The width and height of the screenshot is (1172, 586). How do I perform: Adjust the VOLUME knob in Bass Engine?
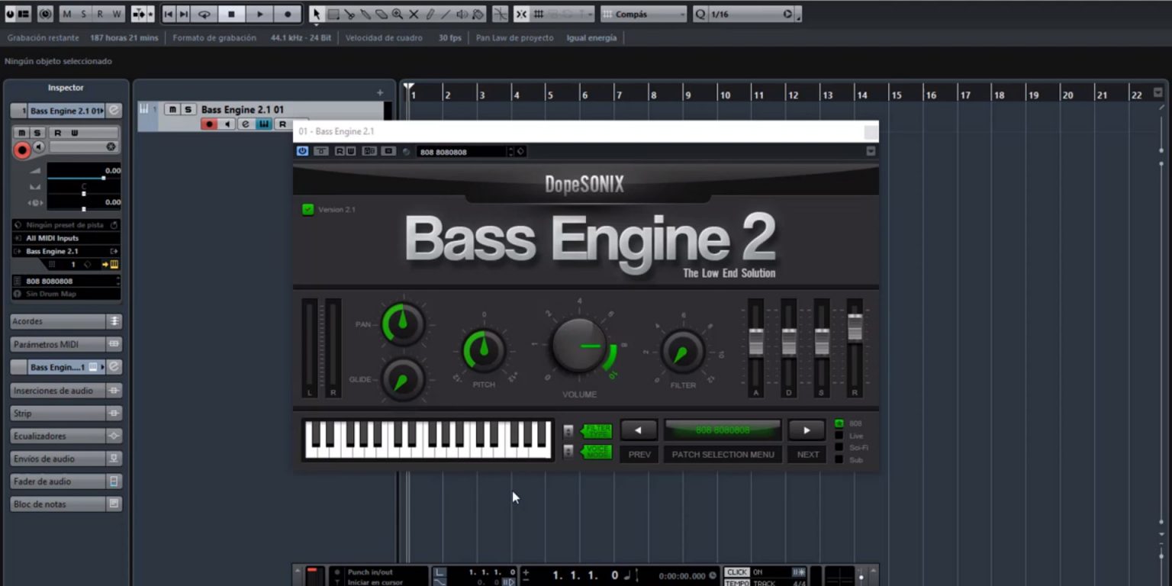tap(580, 345)
